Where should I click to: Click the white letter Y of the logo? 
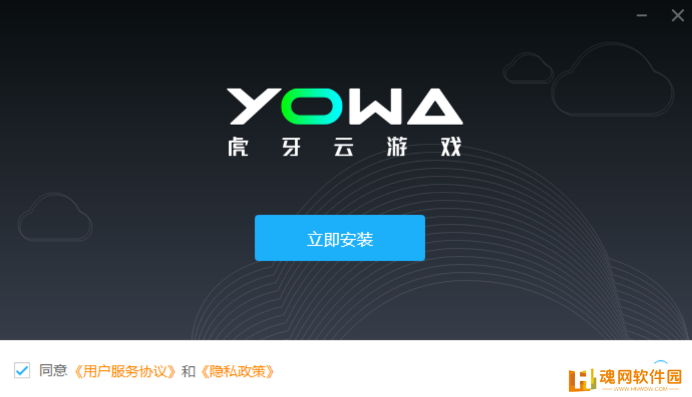tap(254, 106)
